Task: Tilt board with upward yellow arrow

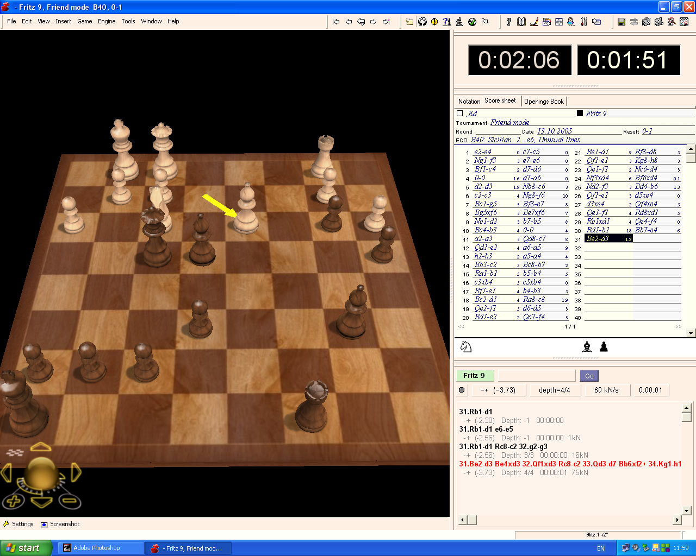Action: (41, 447)
